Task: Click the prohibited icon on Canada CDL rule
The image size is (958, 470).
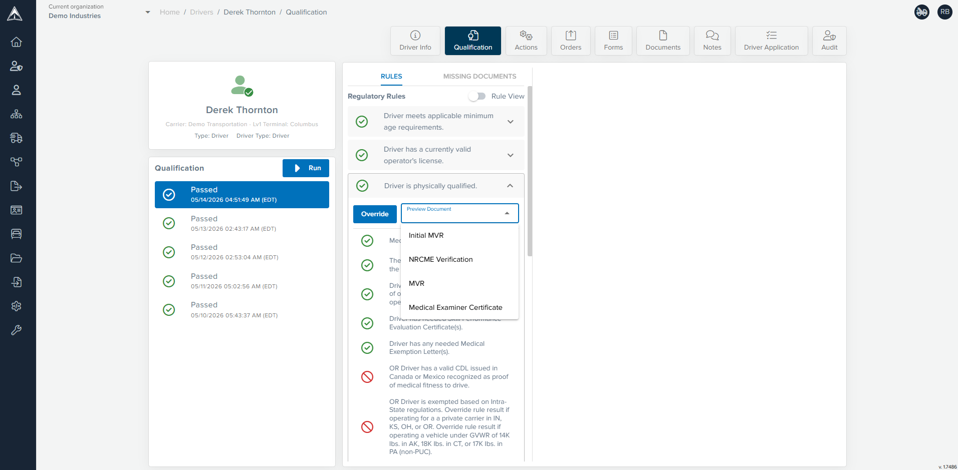Action: point(367,377)
